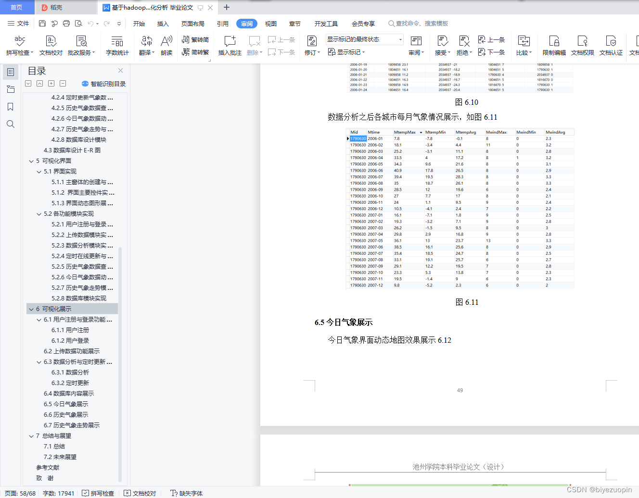The height and width of the screenshot is (498, 639).
Task: Collapse the 6.3 数据分析与定时更新 section
Action: pyautogui.click(x=39, y=362)
